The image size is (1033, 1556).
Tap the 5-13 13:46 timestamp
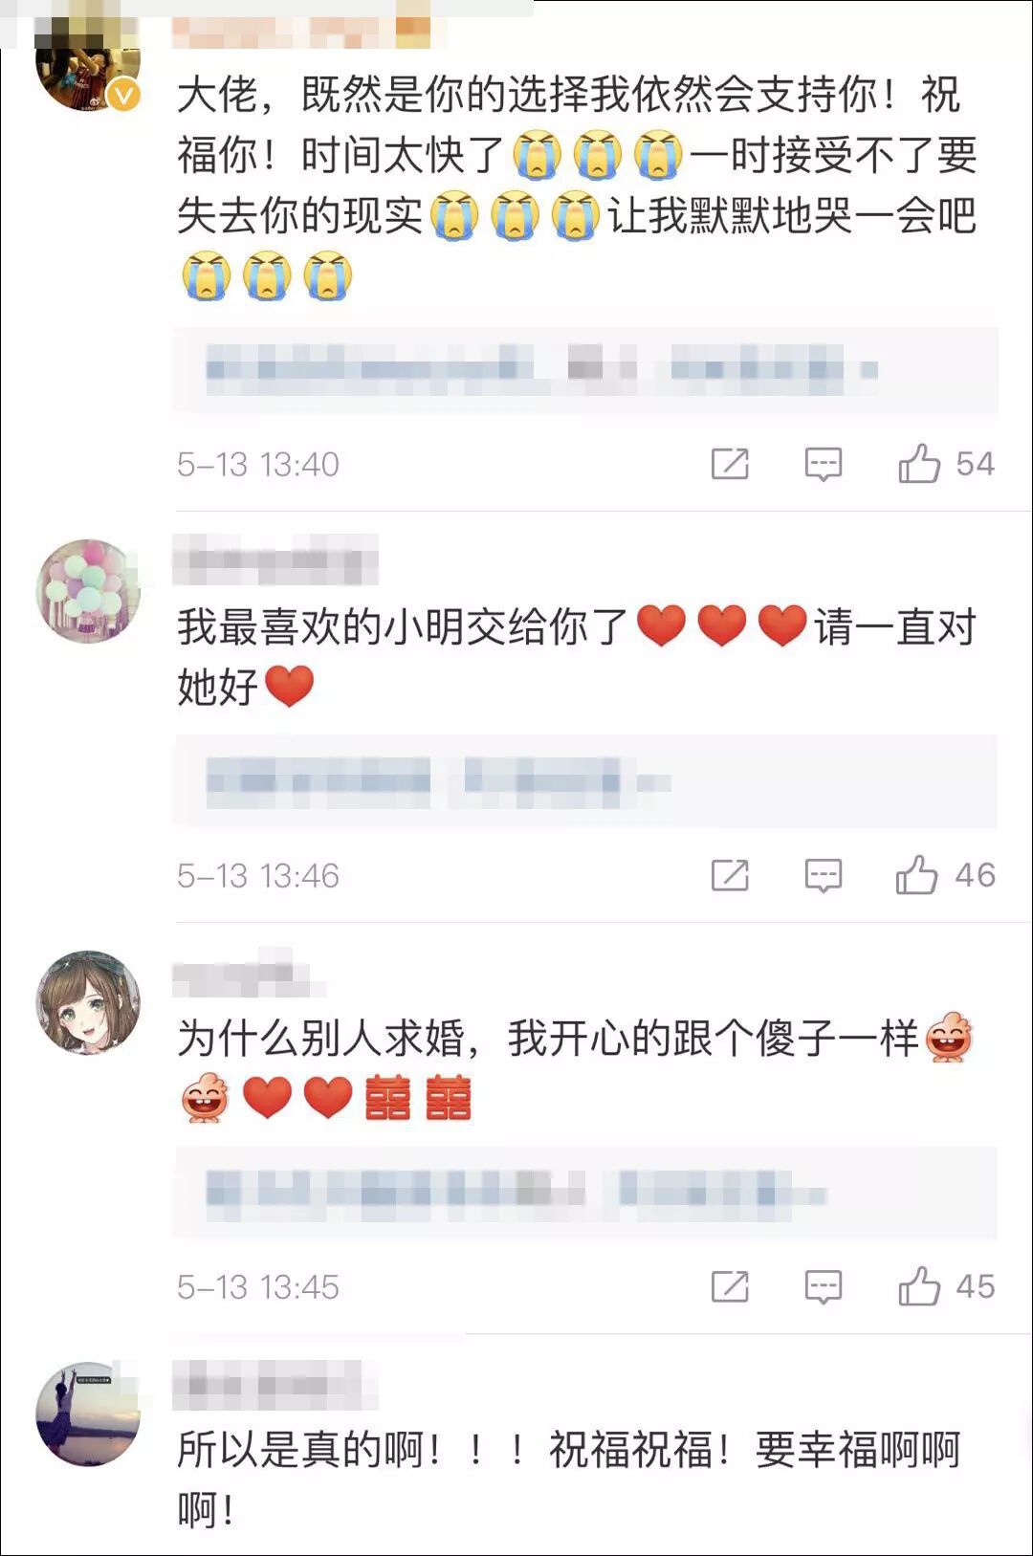pyautogui.click(x=258, y=876)
